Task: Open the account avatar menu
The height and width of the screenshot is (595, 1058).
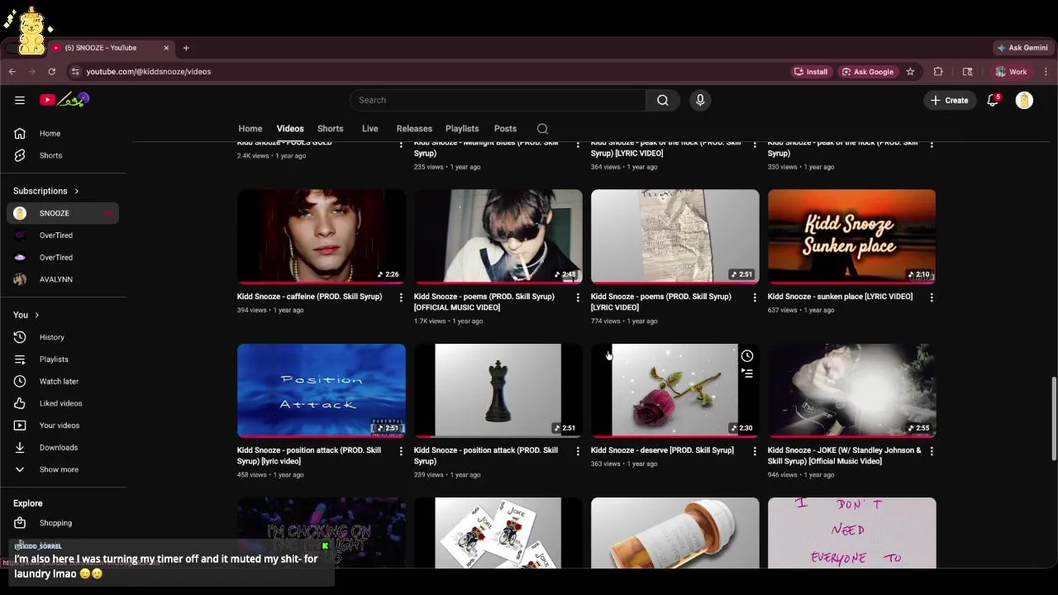Action: tap(1024, 100)
